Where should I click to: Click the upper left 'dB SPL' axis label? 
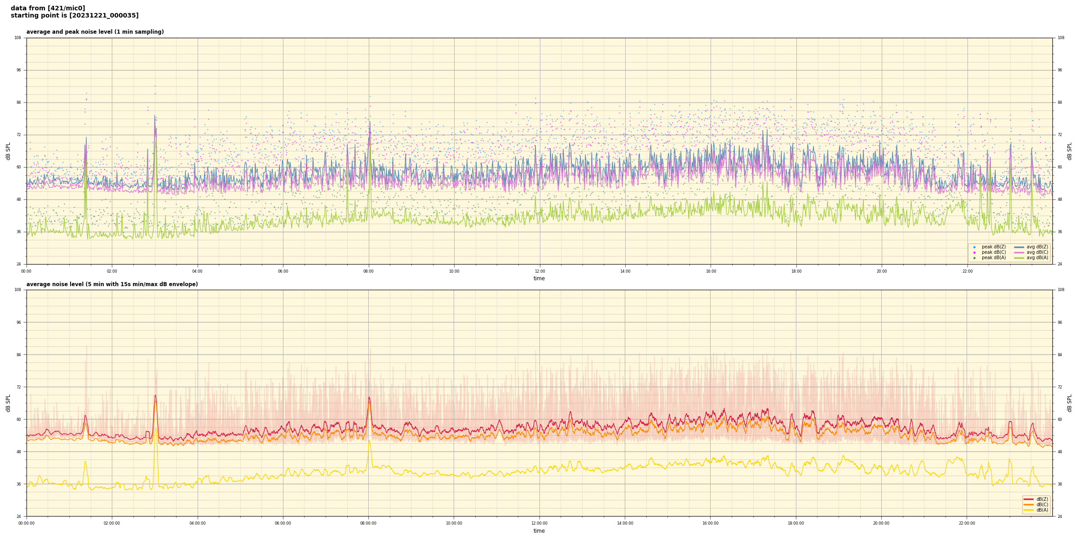[8, 151]
